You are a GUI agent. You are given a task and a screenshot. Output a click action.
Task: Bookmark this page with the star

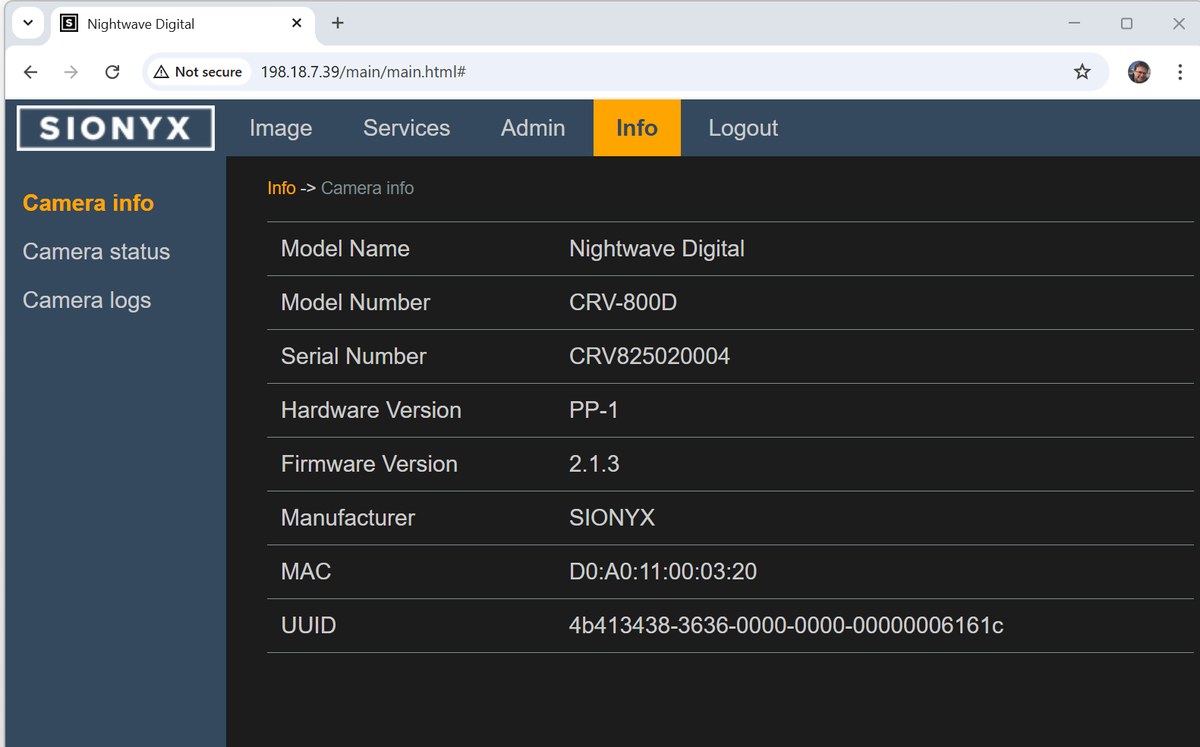coord(1082,72)
